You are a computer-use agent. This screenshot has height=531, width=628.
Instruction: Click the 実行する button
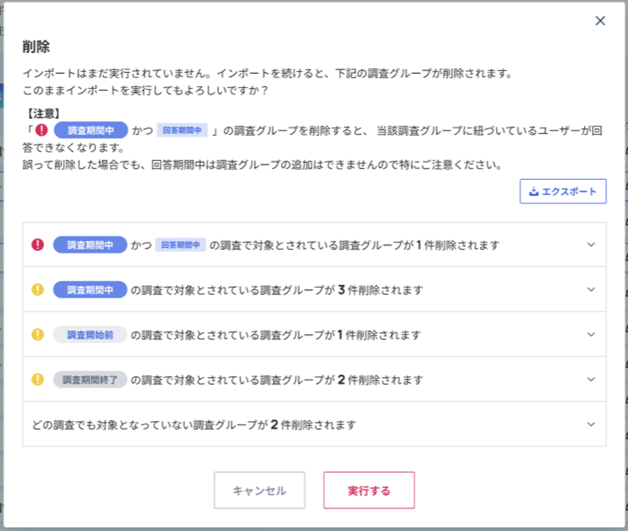(x=369, y=490)
